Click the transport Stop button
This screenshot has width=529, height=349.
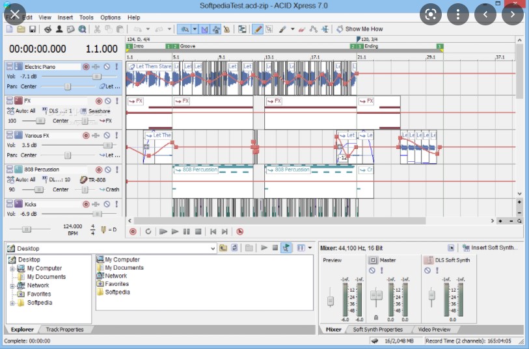tap(198, 232)
